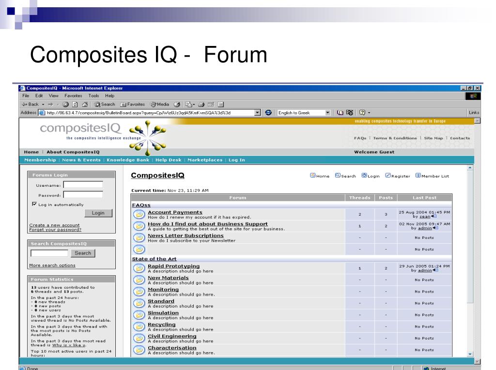Click folder icon next to Rapid Prototyping
The width and height of the screenshot is (496, 370).
tap(139, 268)
